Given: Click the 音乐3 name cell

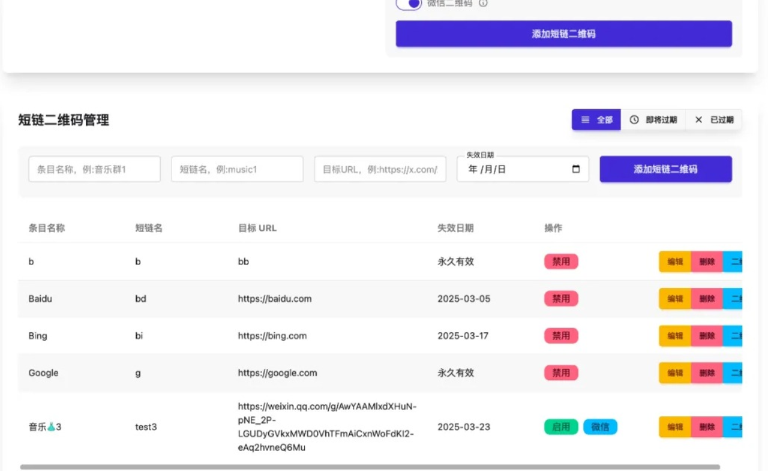Looking at the screenshot, I should pos(45,427).
